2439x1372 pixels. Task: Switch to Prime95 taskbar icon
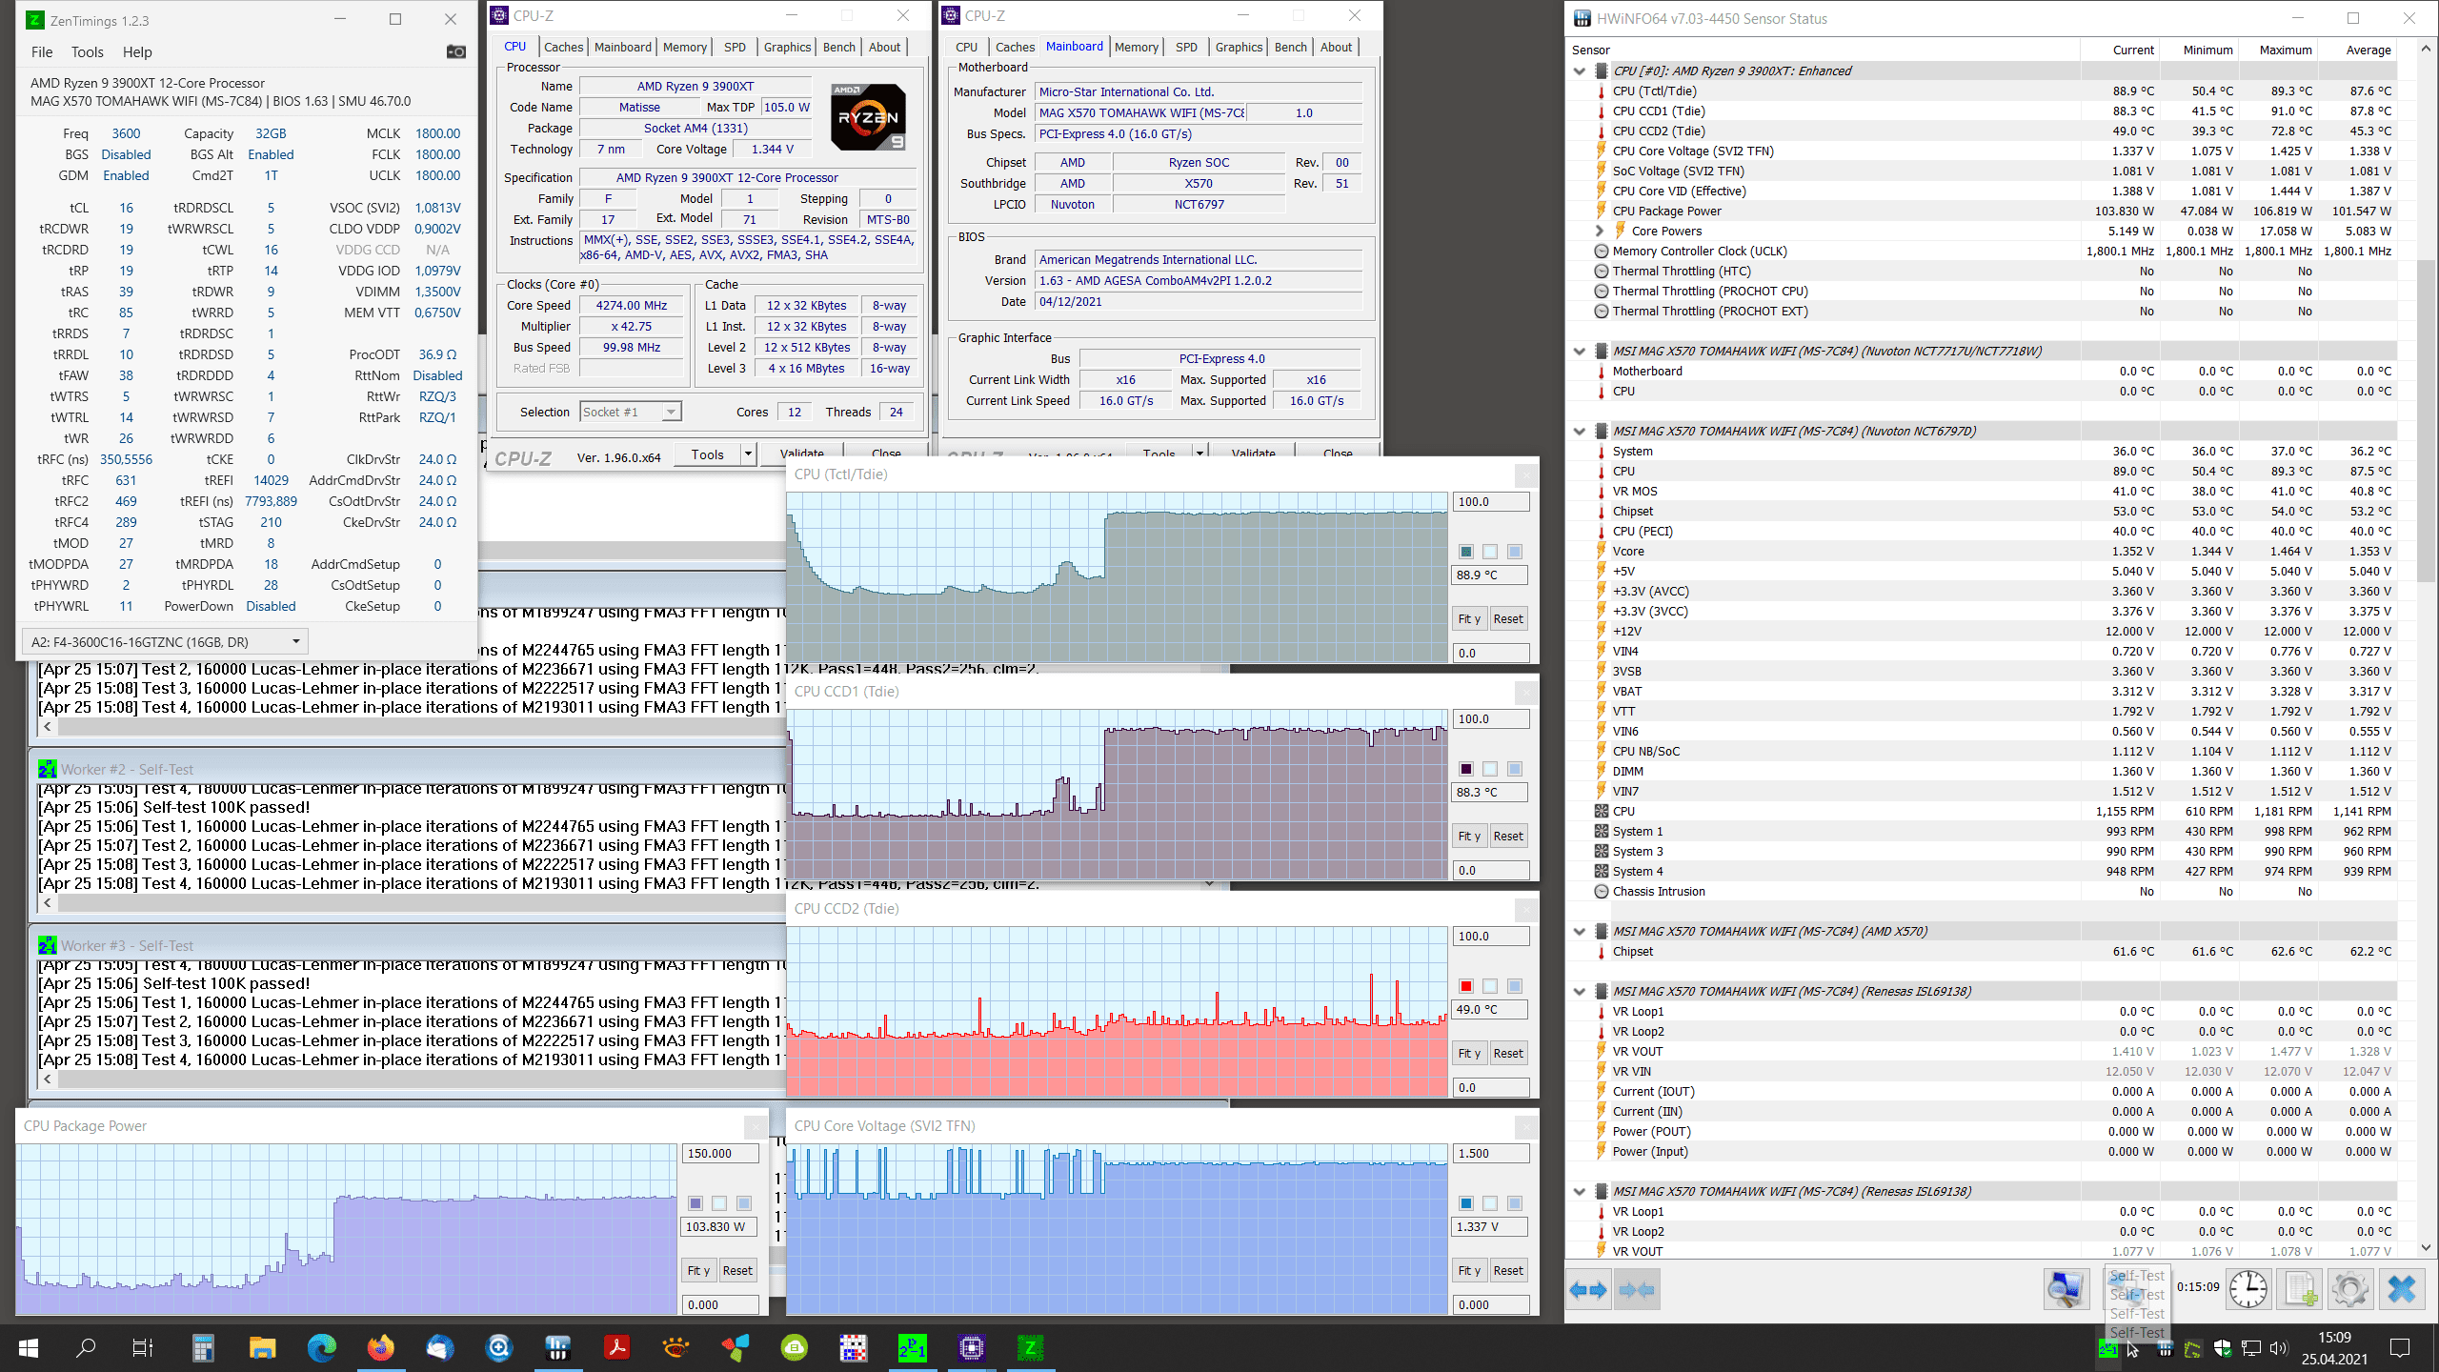912,1347
